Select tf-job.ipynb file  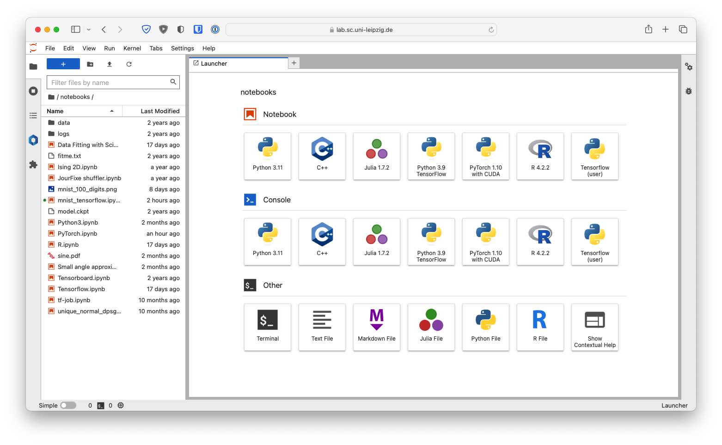tap(113, 300)
